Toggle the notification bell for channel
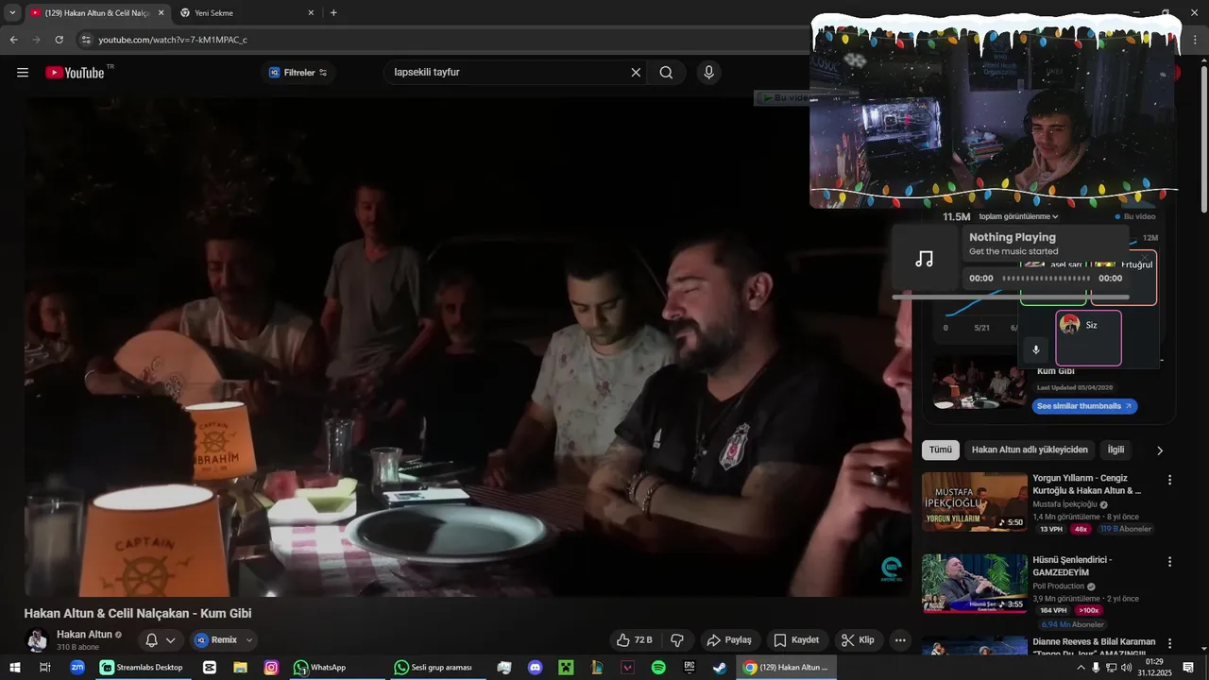The image size is (1209, 680). coord(151,640)
